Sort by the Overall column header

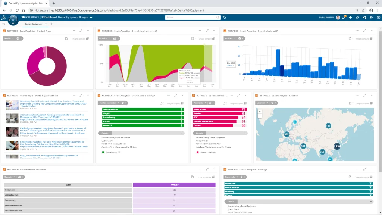tap(174, 185)
